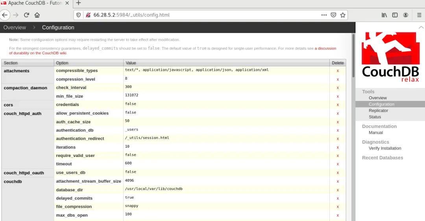Edit authentication_db value _users

coord(131,130)
